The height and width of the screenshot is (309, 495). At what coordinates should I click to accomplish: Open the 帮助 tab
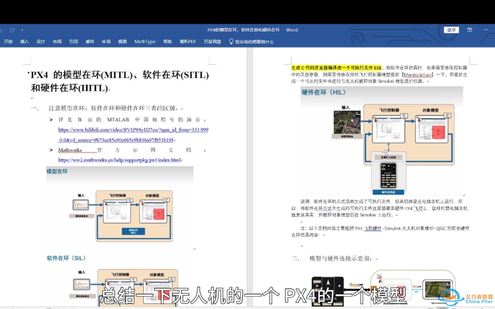coord(168,41)
